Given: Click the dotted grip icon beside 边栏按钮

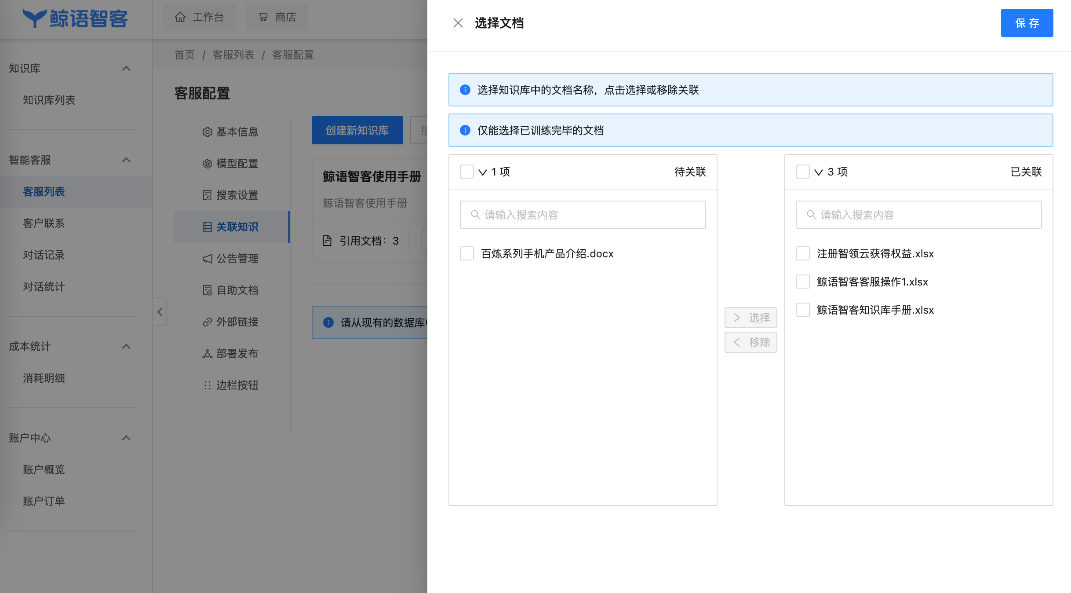Looking at the screenshot, I should 207,385.
